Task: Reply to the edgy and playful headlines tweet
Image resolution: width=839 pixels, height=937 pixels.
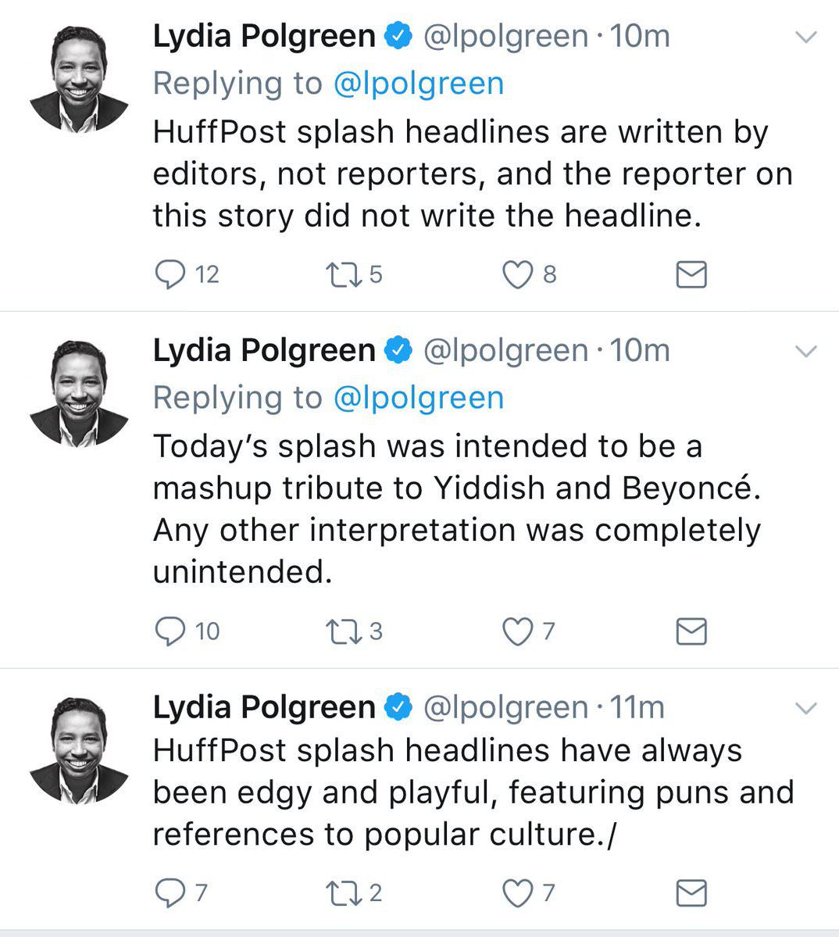Action: (170, 893)
